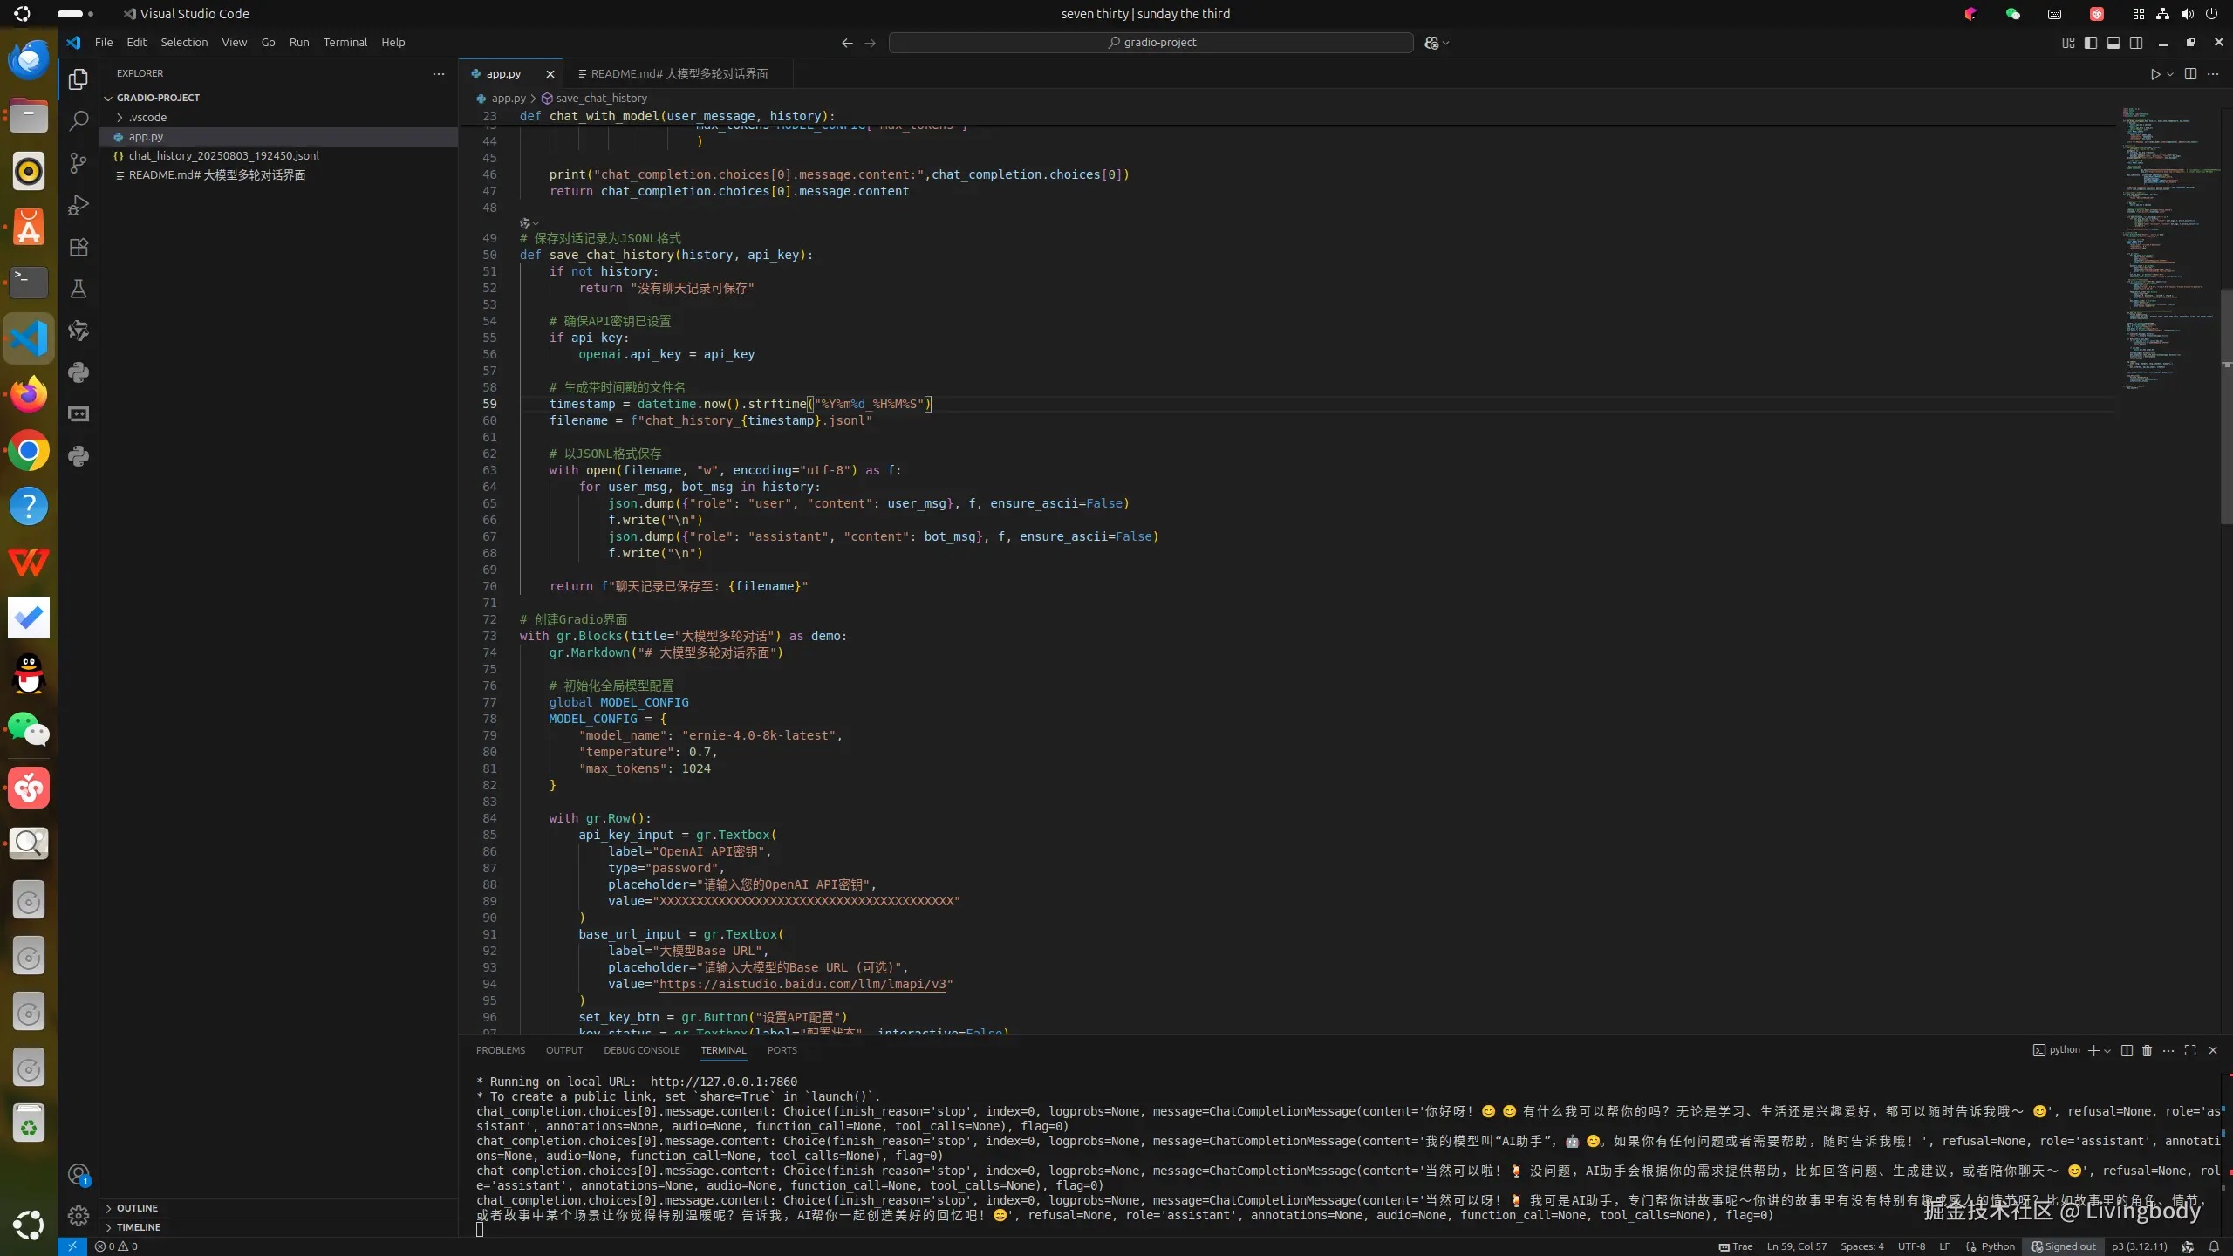Screen dimensions: 2233x1256
Task: Open the Run and Debug view
Action: point(79,205)
